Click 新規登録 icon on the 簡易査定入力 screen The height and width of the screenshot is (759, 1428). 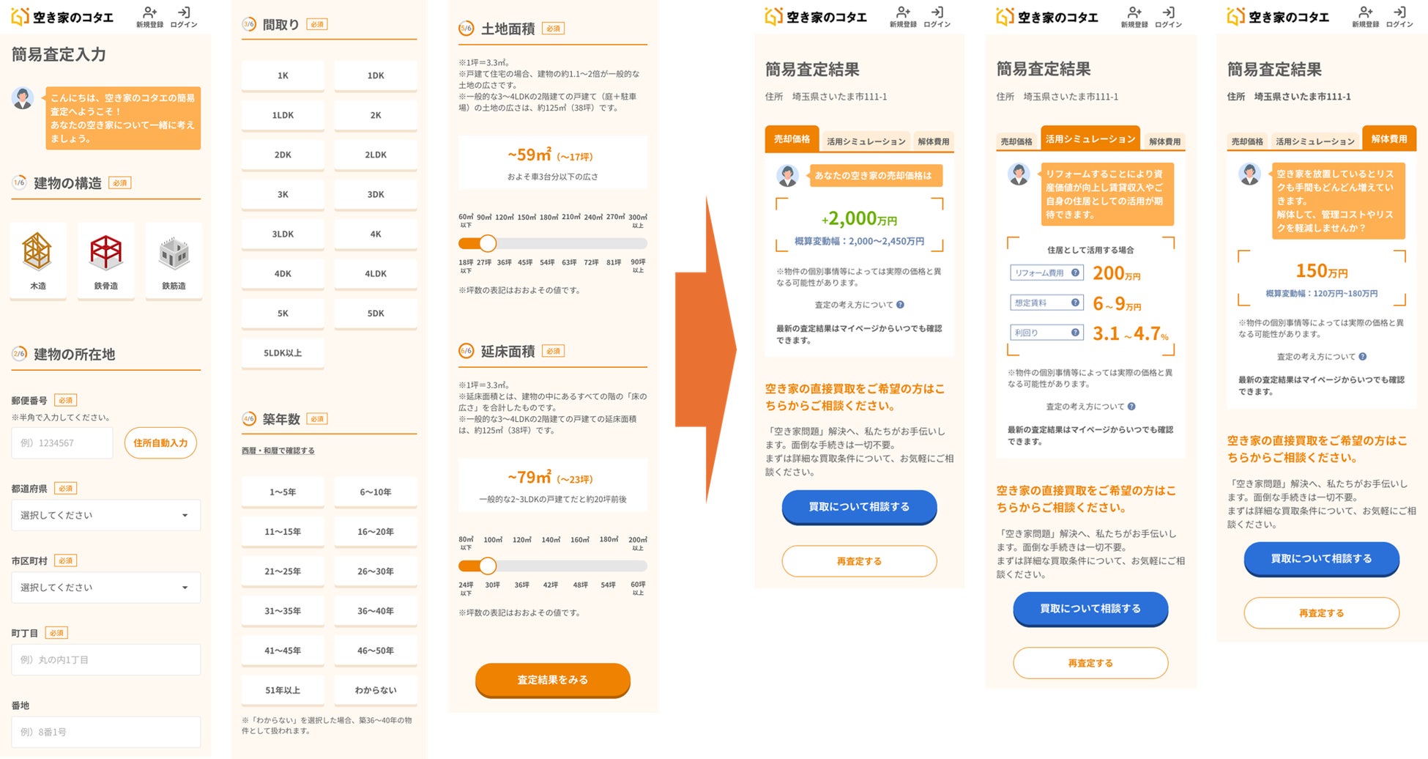point(149,17)
